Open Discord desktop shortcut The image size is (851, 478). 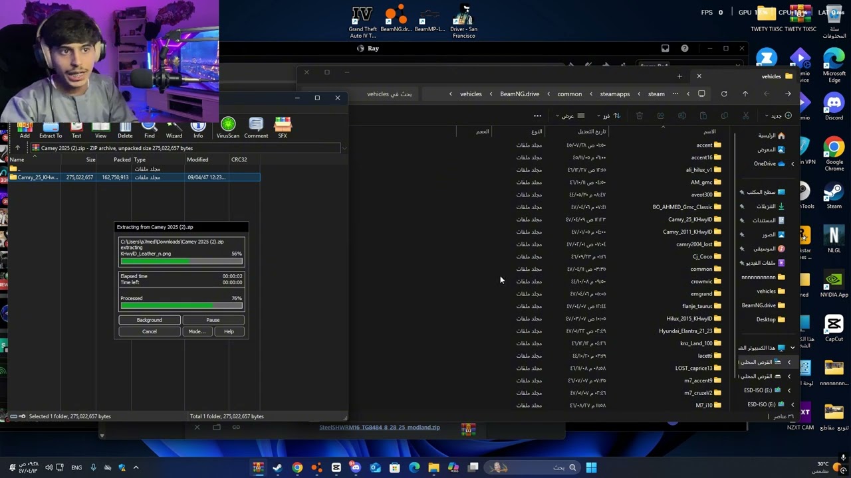(x=834, y=107)
